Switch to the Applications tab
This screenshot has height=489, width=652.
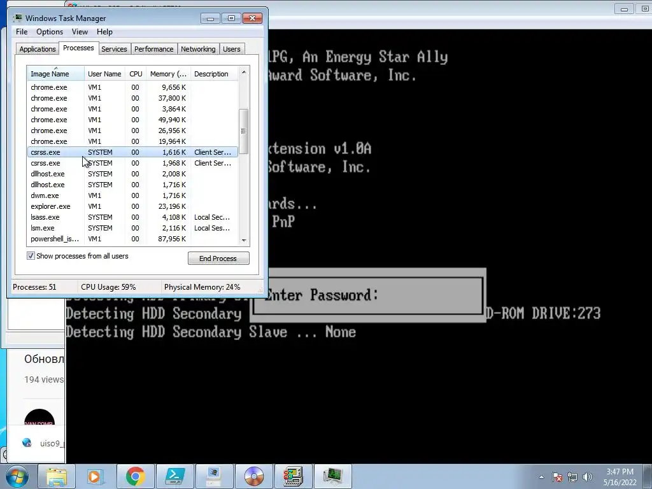pyautogui.click(x=38, y=49)
